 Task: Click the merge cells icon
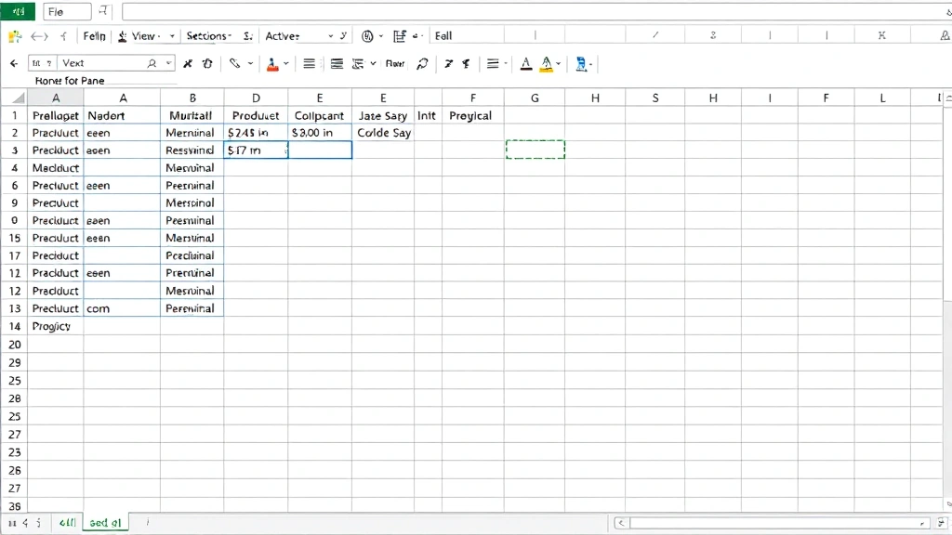coord(357,63)
